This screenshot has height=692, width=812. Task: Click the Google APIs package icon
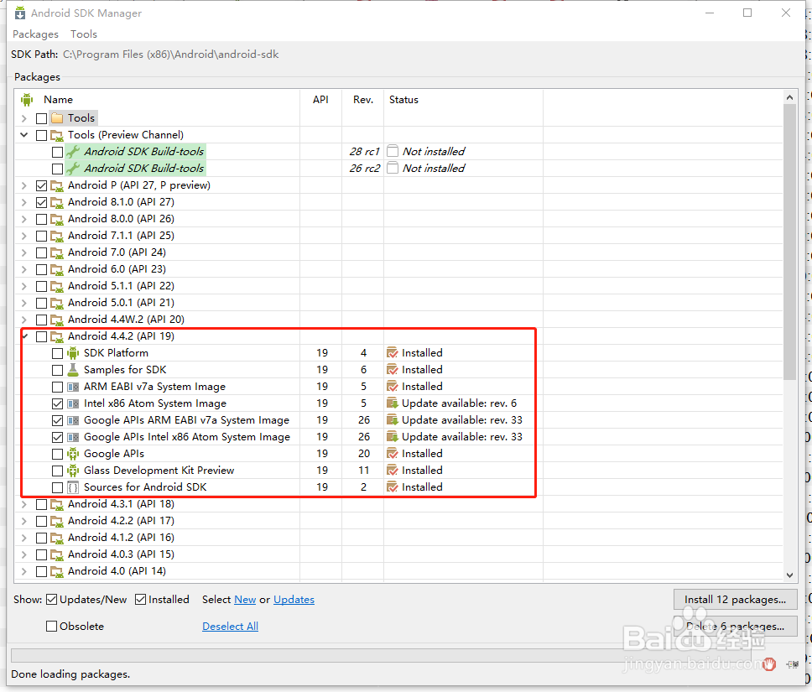73,454
